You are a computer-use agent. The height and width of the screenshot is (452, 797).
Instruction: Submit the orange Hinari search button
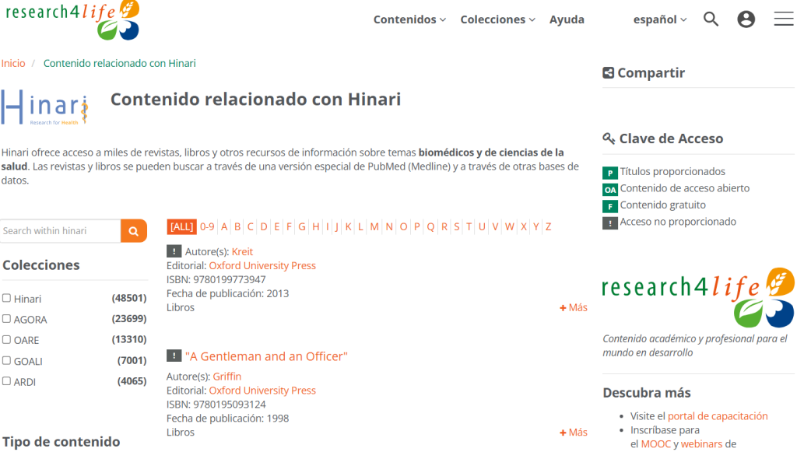click(134, 231)
